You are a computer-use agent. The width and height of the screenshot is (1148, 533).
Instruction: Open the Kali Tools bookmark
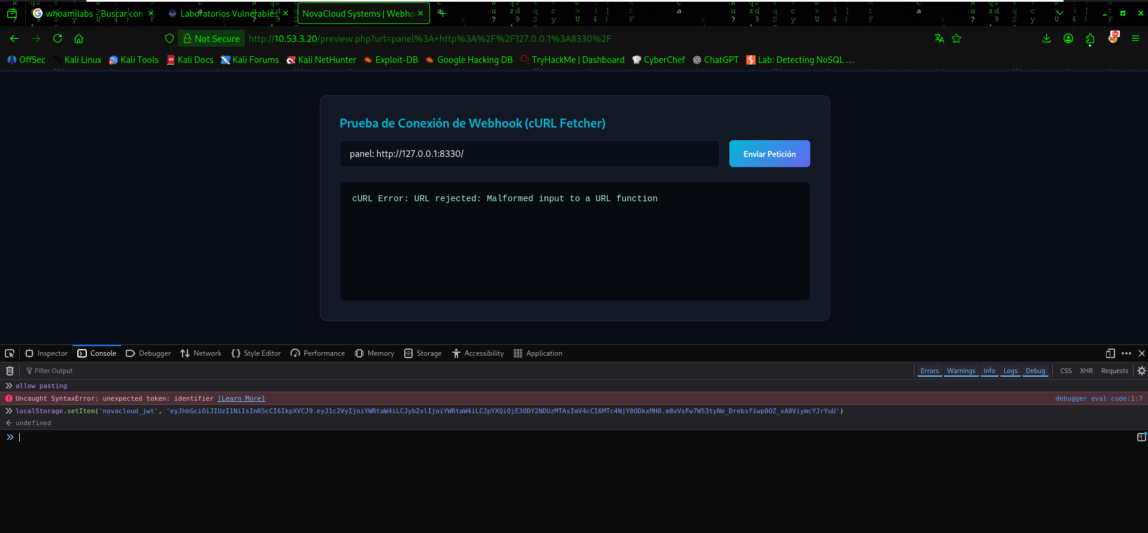[x=134, y=60]
